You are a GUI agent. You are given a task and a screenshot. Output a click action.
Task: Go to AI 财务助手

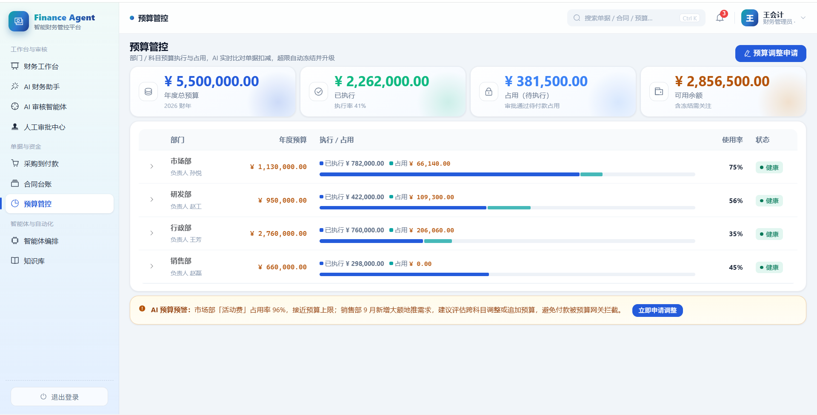coord(60,87)
